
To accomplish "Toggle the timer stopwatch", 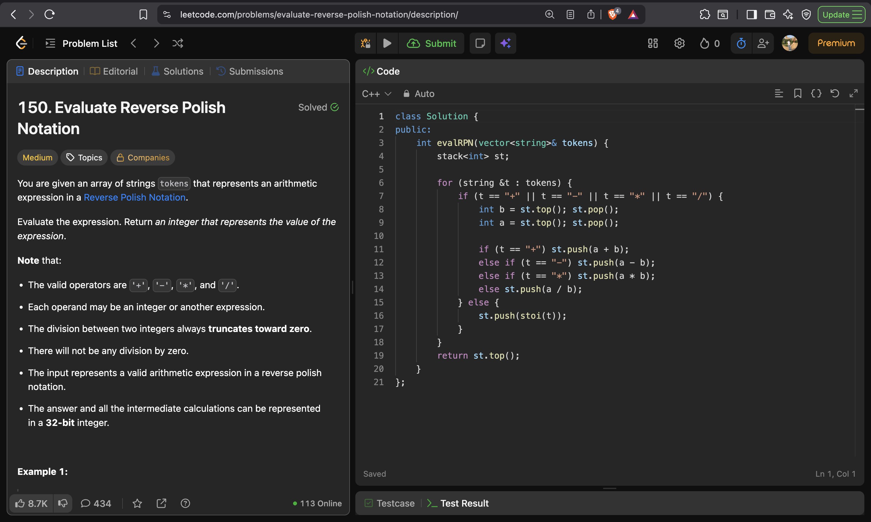I will coord(741,43).
